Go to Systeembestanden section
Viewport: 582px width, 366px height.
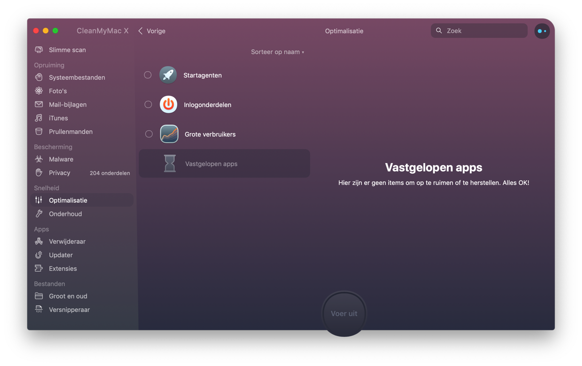(x=77, y=77)
